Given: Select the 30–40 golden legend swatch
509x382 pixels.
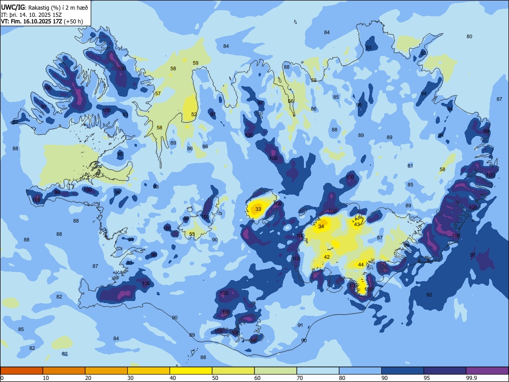Looking at the screenshot, I should (x=149, y=371).
